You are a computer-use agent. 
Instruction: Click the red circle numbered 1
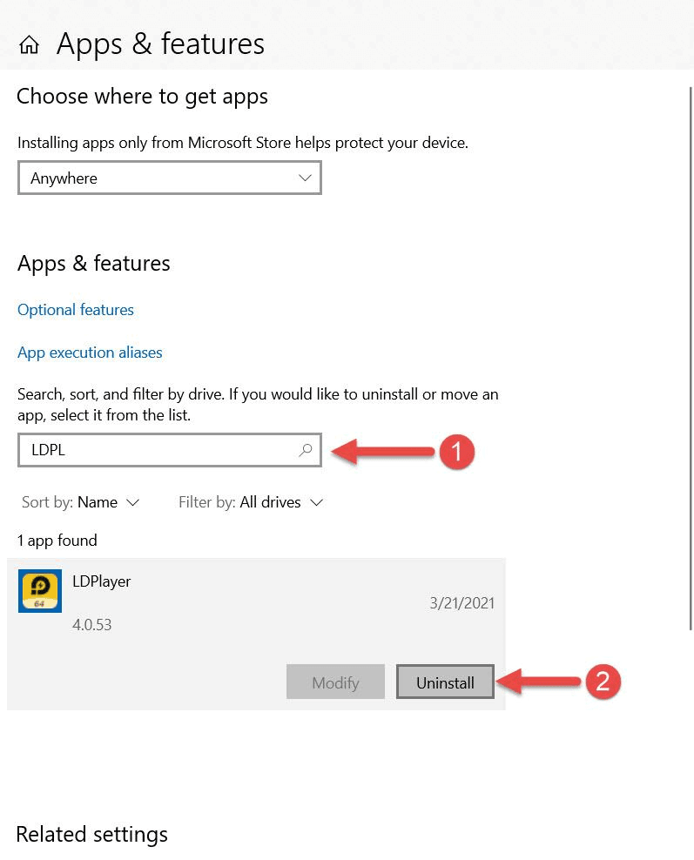(x=455, y=452)
